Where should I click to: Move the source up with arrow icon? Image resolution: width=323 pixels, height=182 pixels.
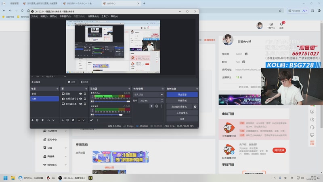pos(79,120)
